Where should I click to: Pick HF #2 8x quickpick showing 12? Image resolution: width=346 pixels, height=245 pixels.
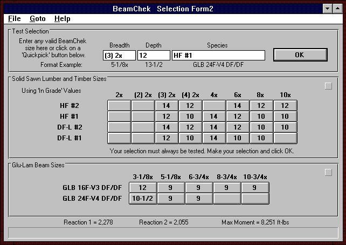click(x=262, y=105)
